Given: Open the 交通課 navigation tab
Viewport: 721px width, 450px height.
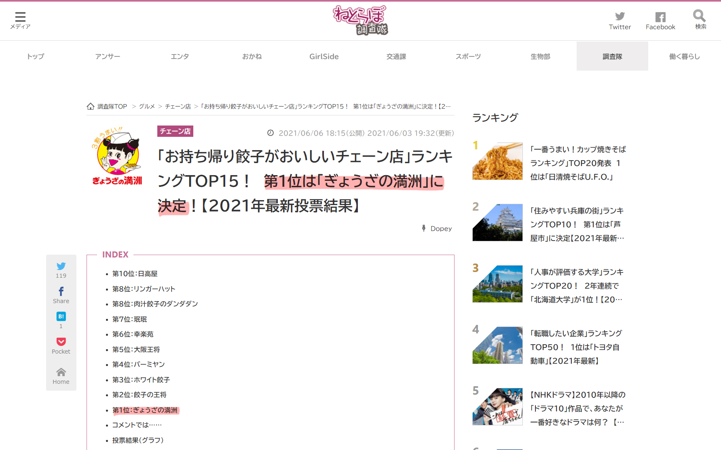Looking at the screenshot, I should tap(396, 57).
